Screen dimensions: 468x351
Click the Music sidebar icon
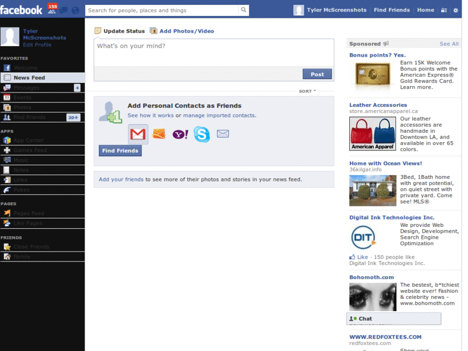pyautogui.click(x=7, y=160)
